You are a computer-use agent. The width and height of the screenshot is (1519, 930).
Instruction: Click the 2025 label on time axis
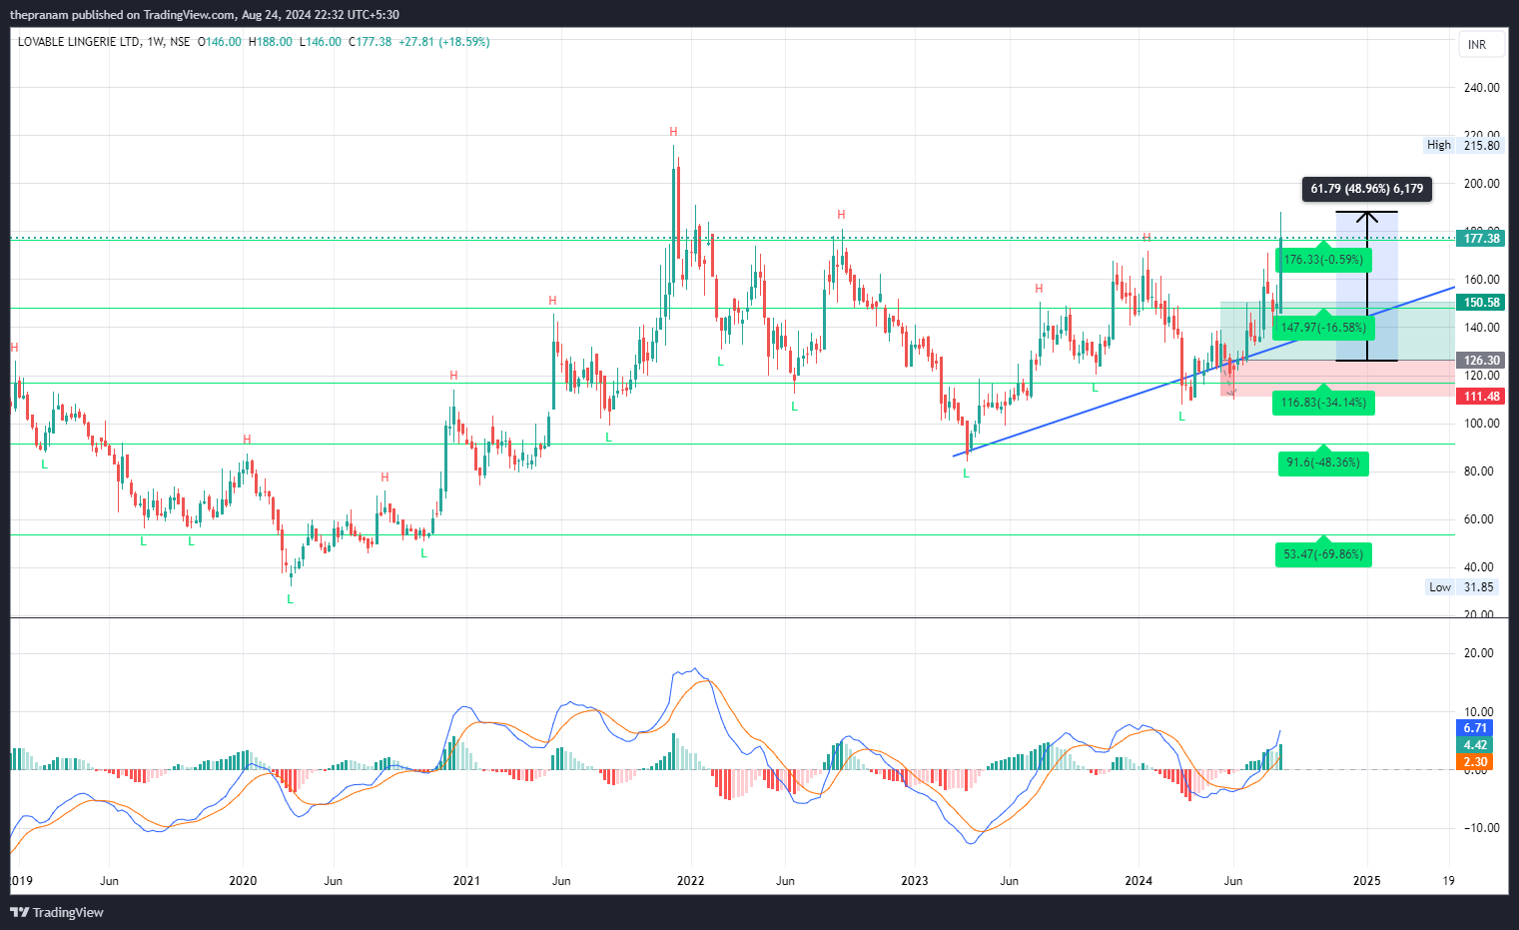coord(1366,881)
